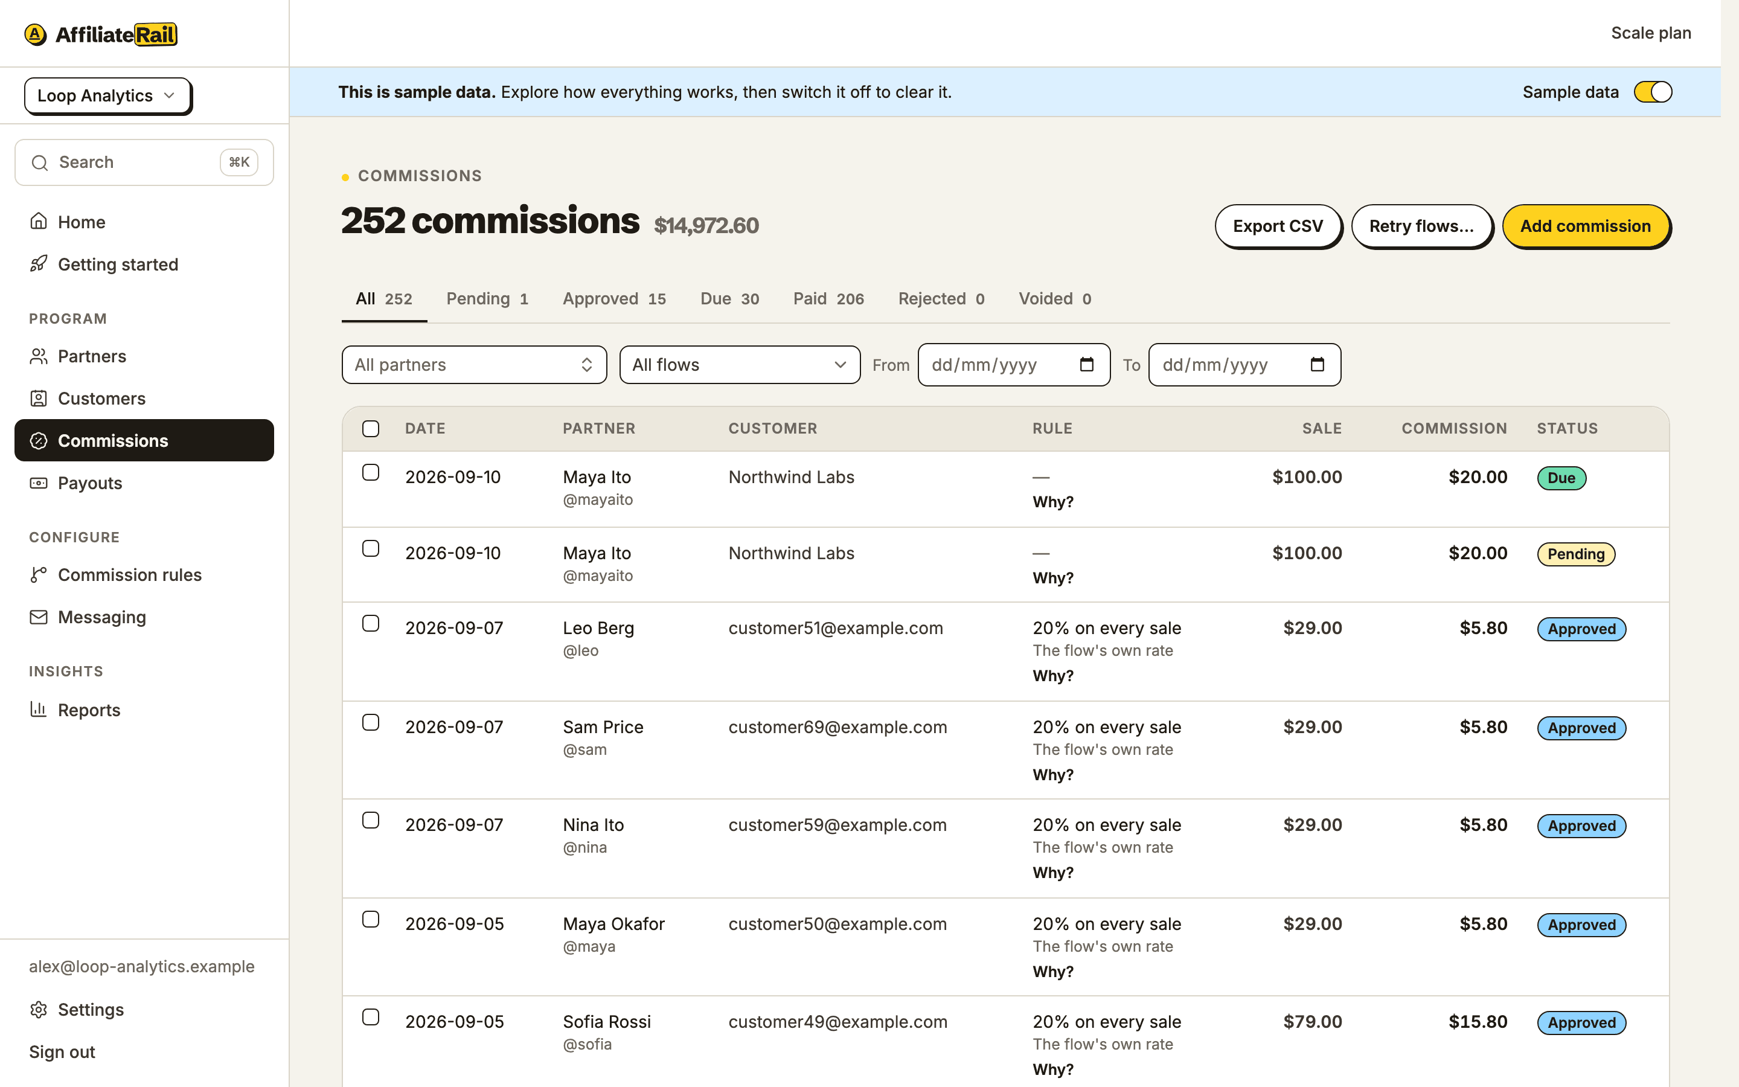Open the Voided commissions tab
The width and height of the screenshot is (1739, 1087).
pos(1055,298)
